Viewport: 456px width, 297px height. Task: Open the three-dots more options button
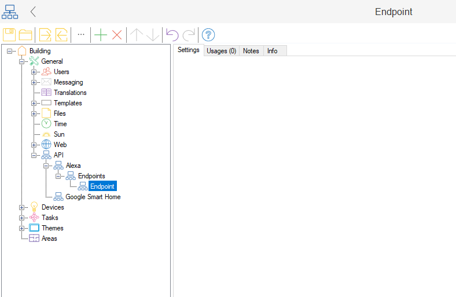coord(81,35)
